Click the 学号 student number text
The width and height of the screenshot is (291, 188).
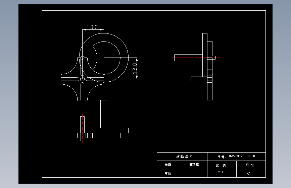(x=236, y=157)
